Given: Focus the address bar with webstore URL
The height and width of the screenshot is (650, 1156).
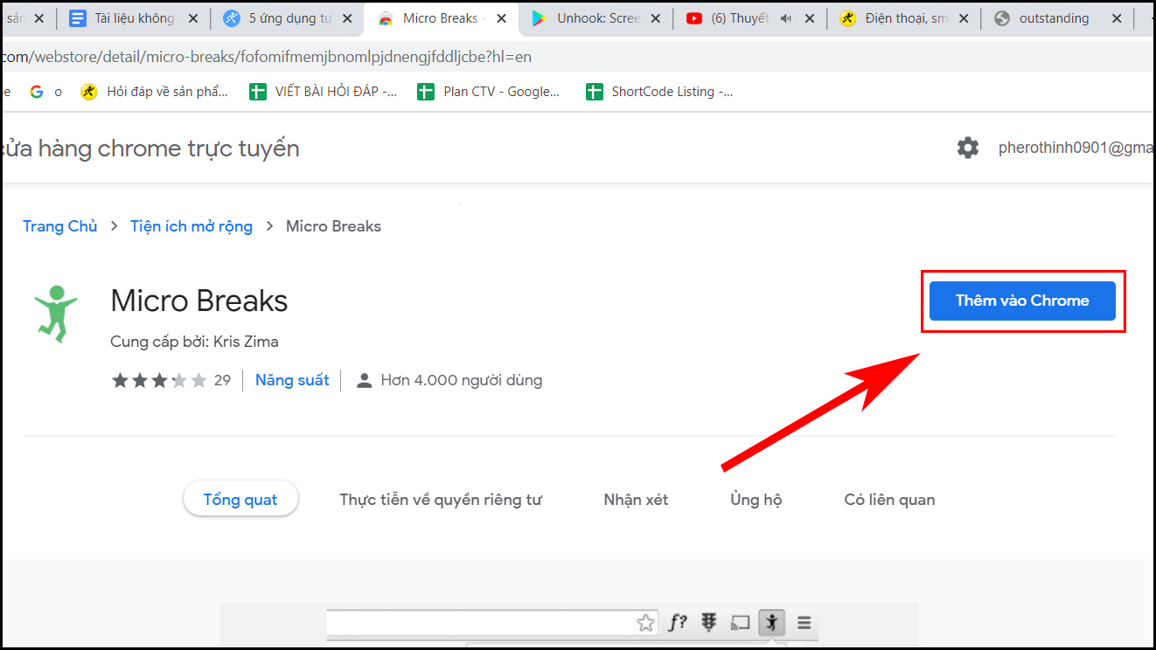Looking at the screenshot, I should click(x=577, y=57).
